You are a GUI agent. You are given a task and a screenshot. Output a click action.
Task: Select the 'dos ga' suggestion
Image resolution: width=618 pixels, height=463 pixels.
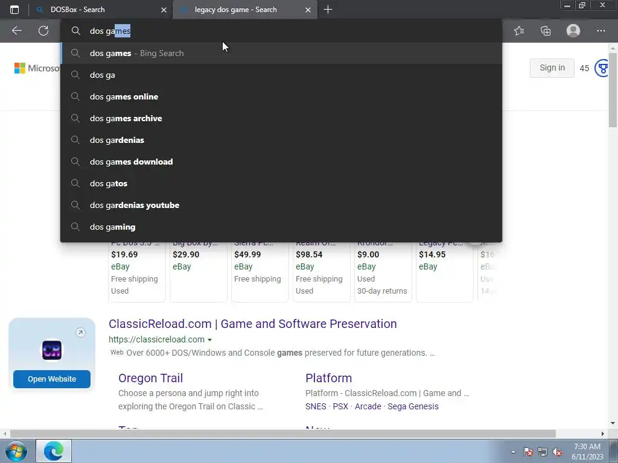(281, 75)
